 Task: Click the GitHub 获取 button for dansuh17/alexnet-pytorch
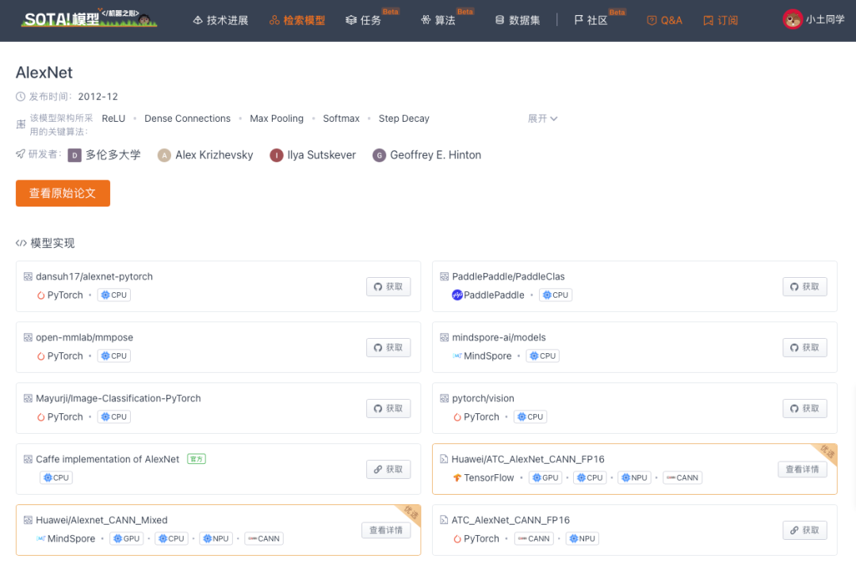coord(388,287)
